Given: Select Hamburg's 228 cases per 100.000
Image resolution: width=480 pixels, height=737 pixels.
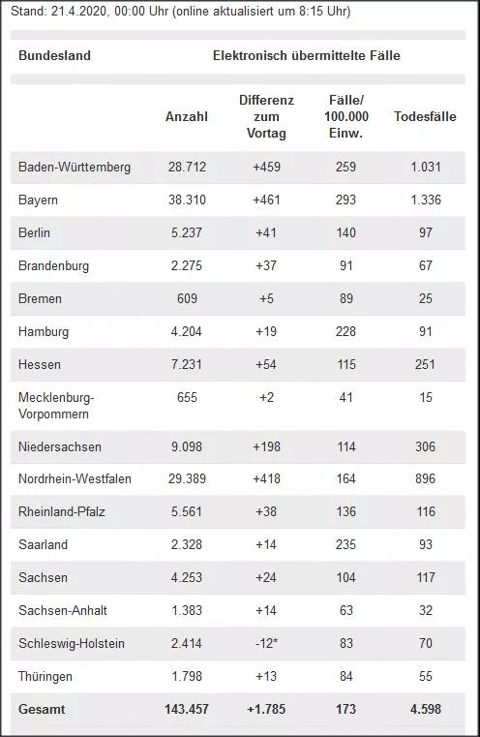Looking at the screenshot, I should pos(346,331).
